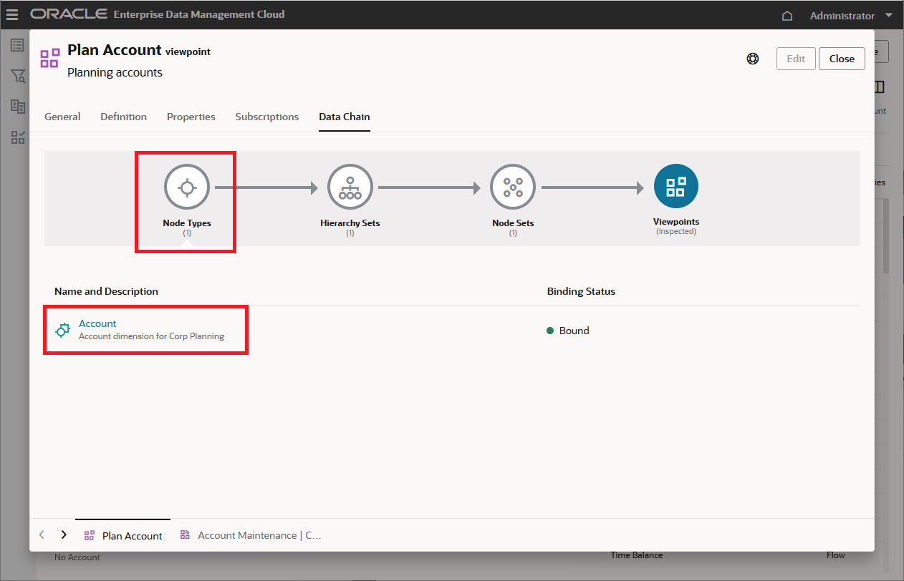The height and width of the screenshot is (581, 904).
Task: Select the Node Types chain icon
Action: (187, 187)
